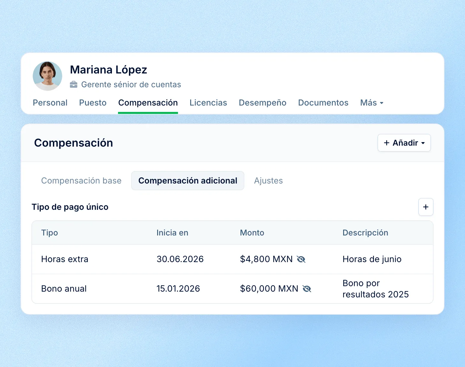Open the Desempeño tab
This screenshot has height=367, width=465.
coord(263,103)
